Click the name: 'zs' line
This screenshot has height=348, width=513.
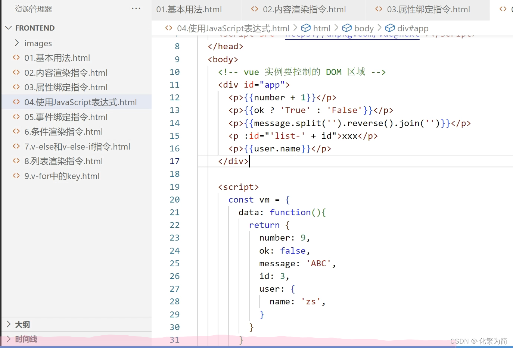(x=298, y=301)
